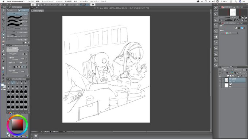
Task: Select the Zoom magnifier tool
Action: click(x=3, y=10)
